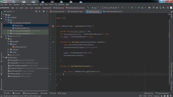Click the Select Opened File target icon
The image size is (173, 97).
[36, 11]
